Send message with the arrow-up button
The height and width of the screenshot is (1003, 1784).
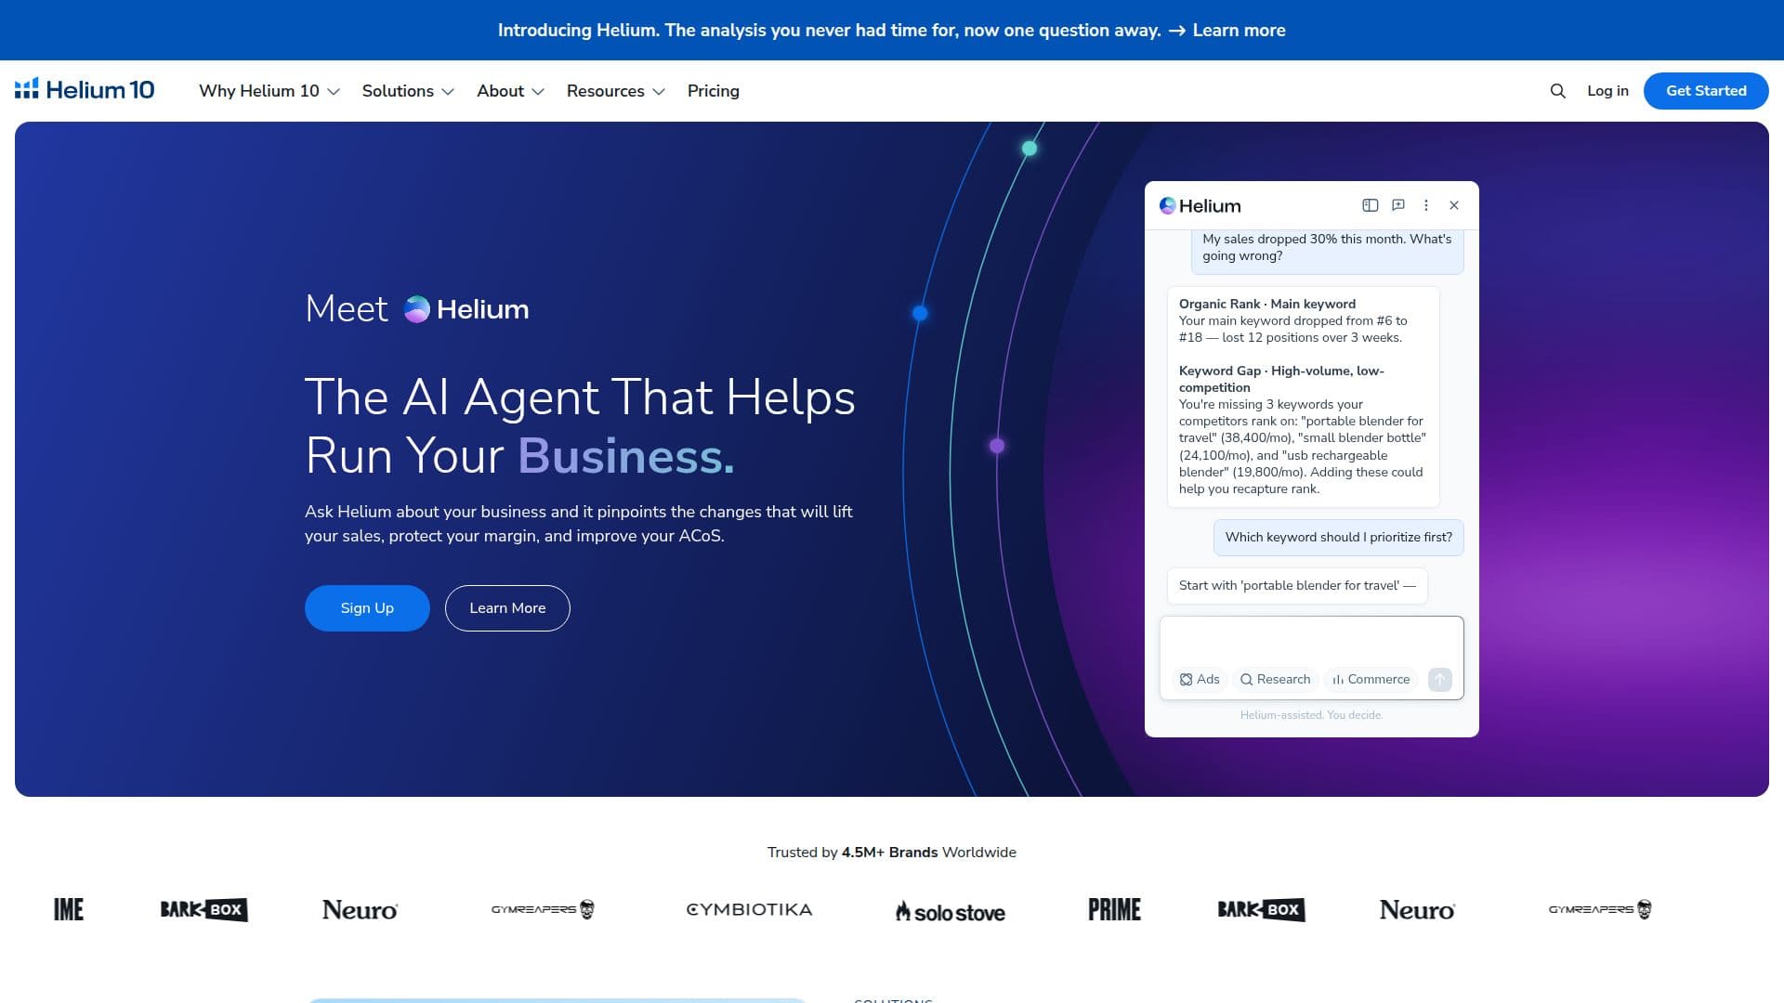(x=1439, y=680)
